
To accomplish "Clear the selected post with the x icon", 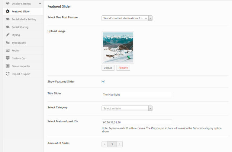I will click(x=146, y=18).
